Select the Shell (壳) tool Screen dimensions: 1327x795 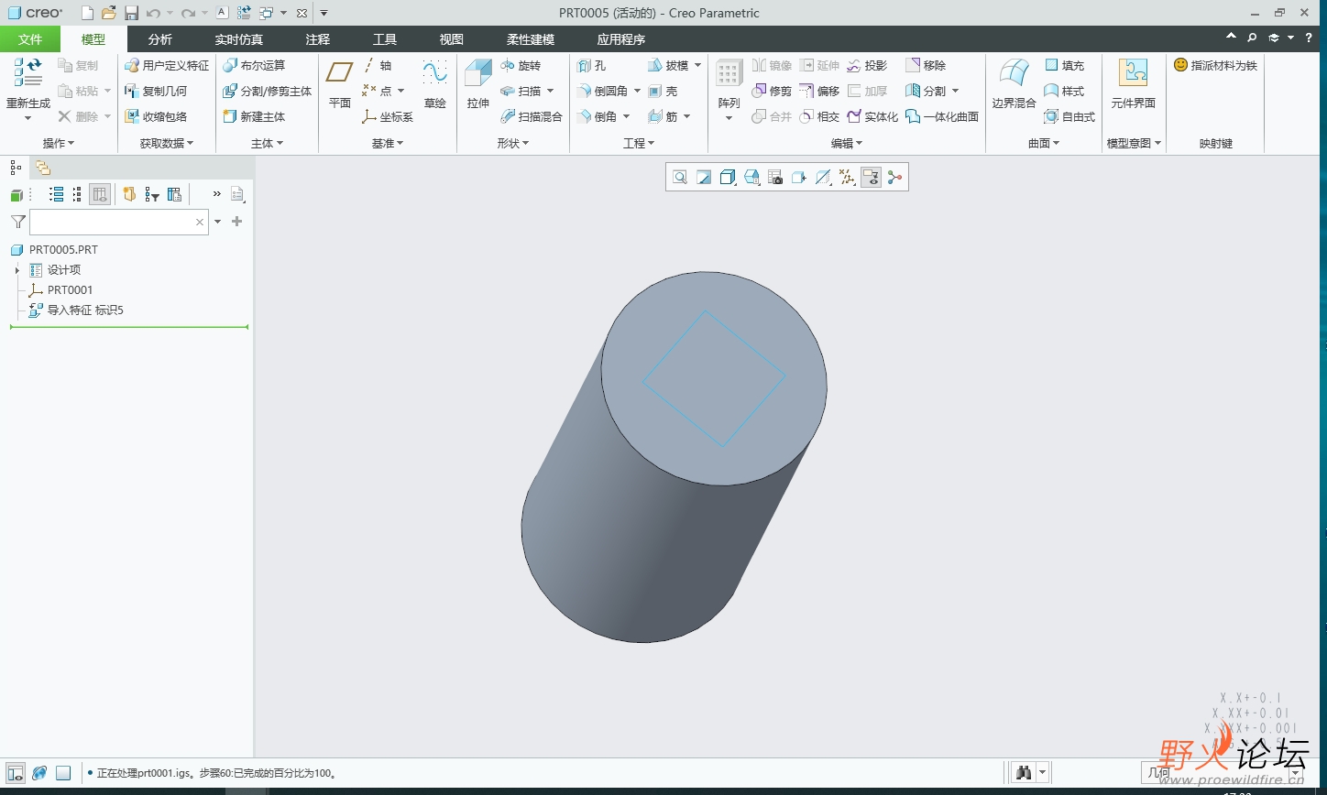click(663, 92)
